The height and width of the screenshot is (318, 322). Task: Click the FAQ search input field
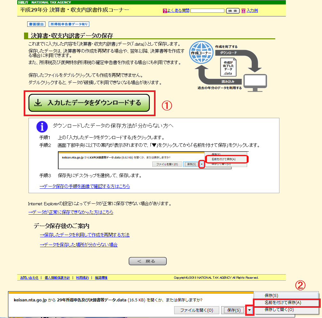207,11
